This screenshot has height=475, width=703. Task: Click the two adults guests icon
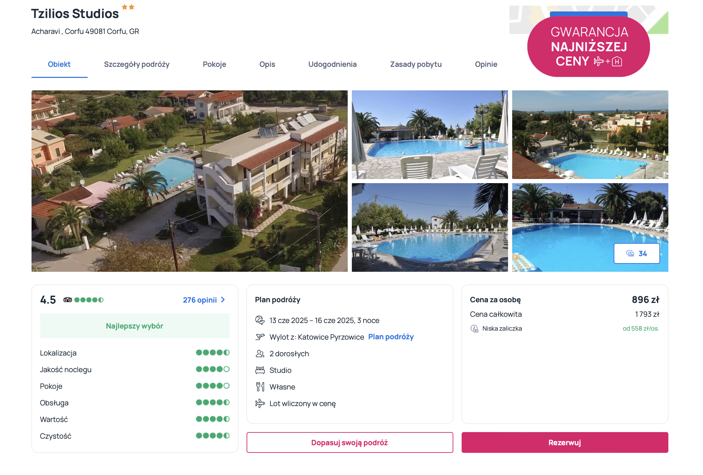click(x=260, y=353)
